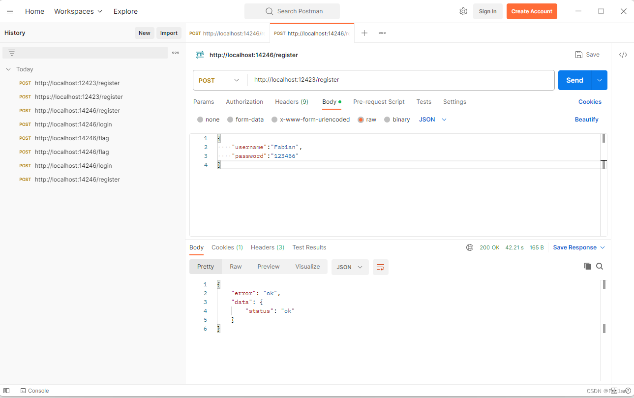Open the Workspaces dropdown
Screen dimensions: 634x398
click(78, 11)
